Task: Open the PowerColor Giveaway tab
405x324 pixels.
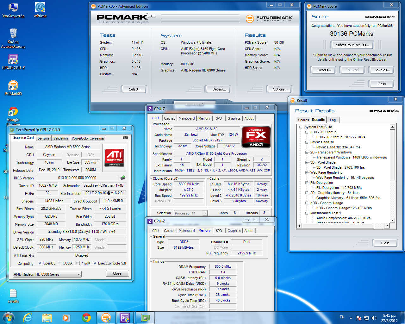Action: (x=88, y=138)
